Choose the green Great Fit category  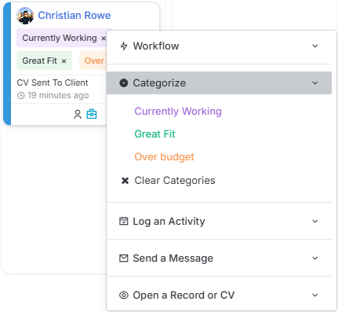coord(154,134)
